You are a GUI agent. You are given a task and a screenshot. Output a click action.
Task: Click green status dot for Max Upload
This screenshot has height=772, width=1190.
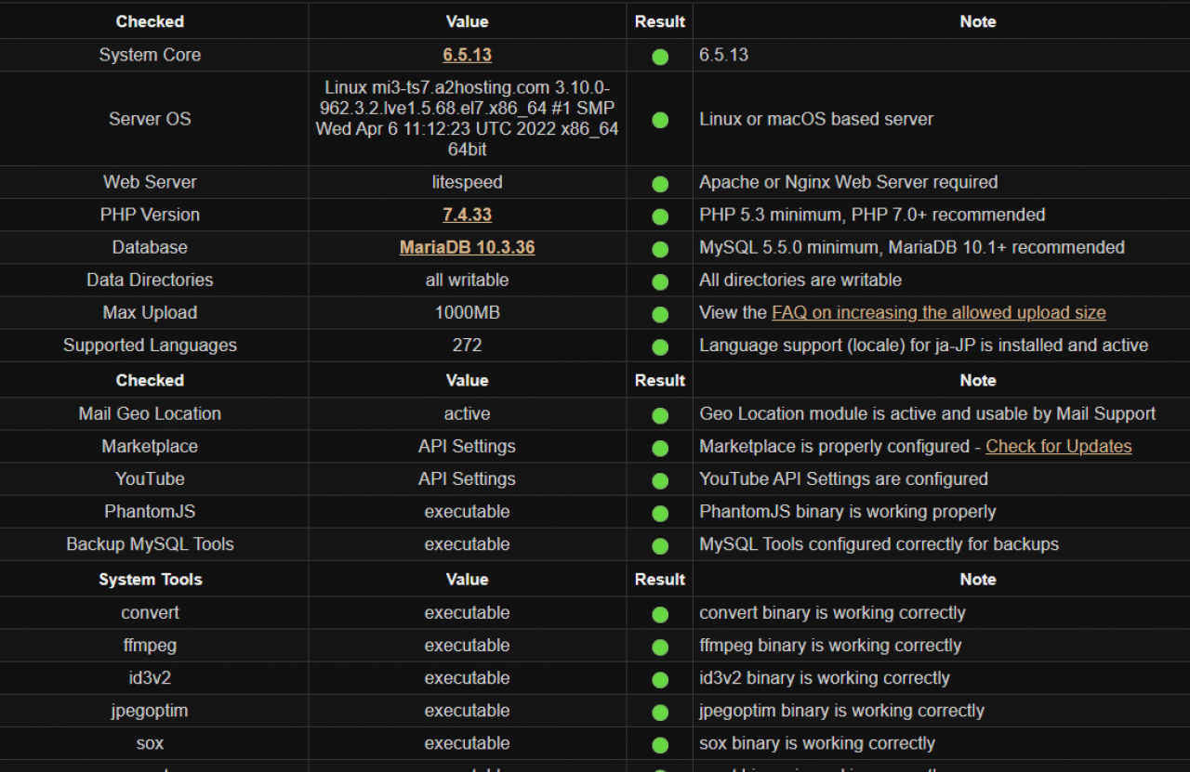click(x=660, y=314)
